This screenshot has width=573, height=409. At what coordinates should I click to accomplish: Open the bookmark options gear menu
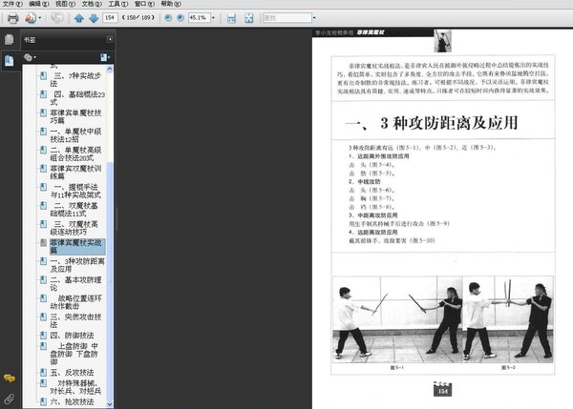tap(30, 57)
